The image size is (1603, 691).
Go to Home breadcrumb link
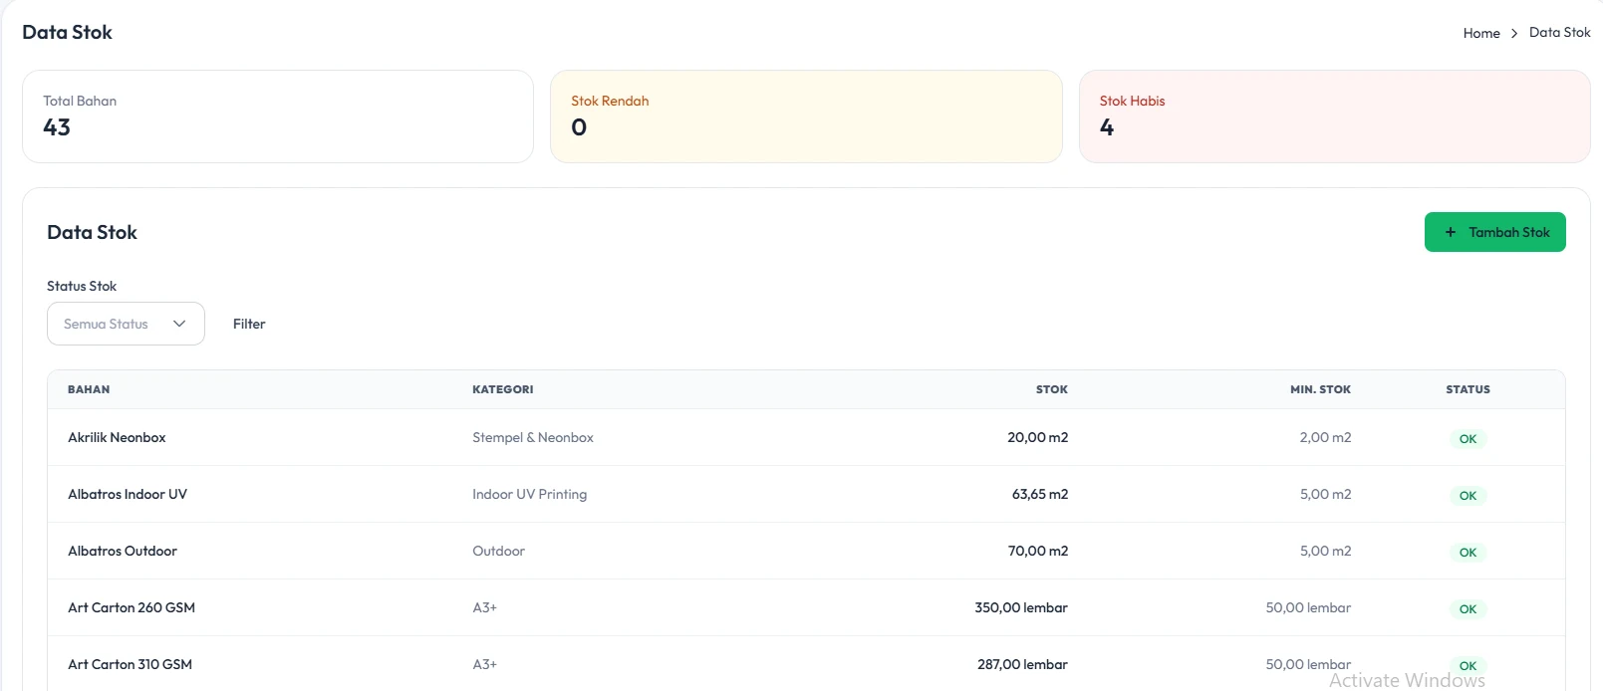tap(1481, 33)
